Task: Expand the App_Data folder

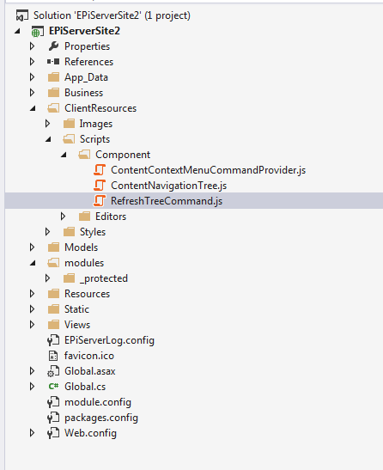Action: pyautogui.click(x=32, y=77)
